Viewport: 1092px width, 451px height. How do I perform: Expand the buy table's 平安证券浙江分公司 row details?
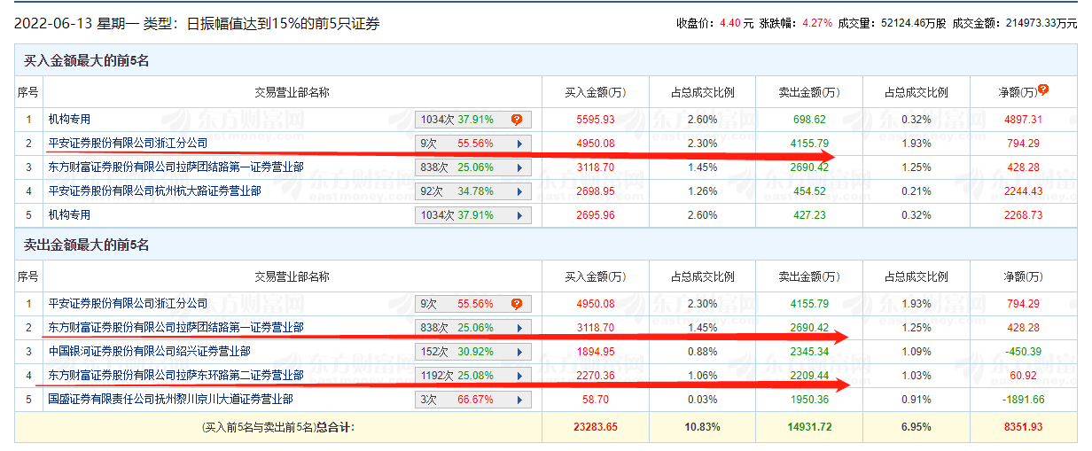coord(519,144)
